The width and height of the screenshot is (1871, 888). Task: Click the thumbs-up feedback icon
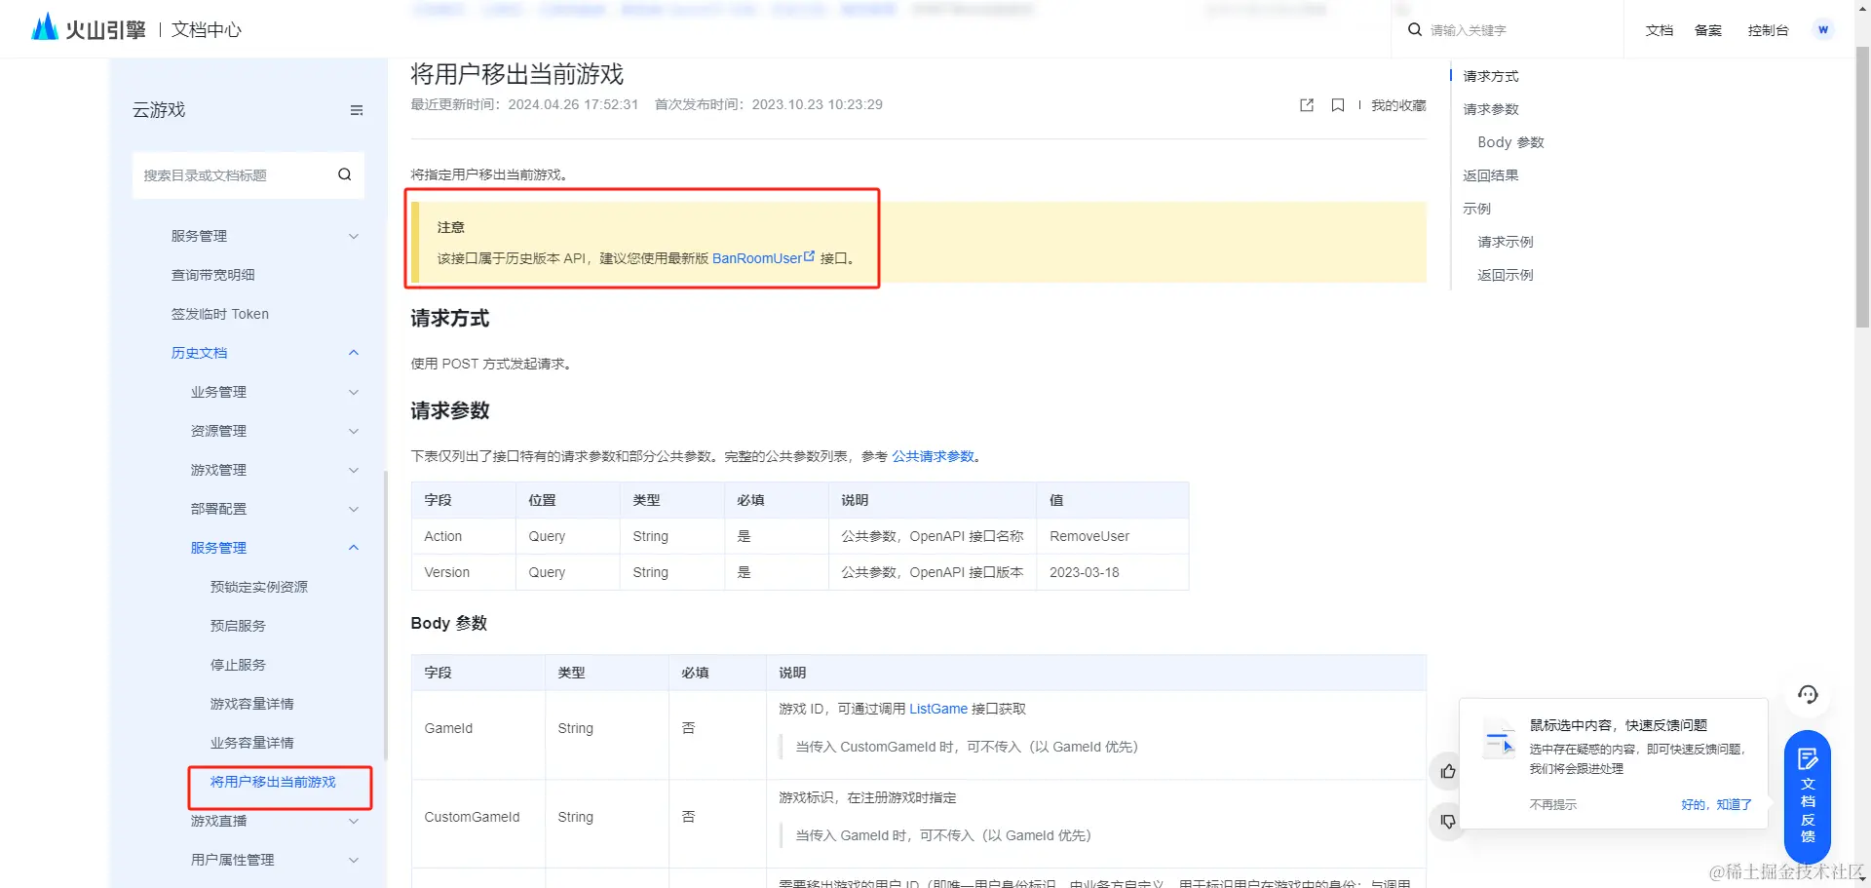point(1446,771)
